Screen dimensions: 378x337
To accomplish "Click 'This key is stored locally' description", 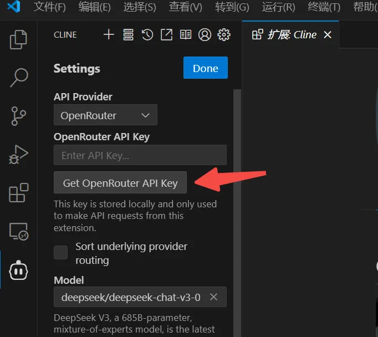I will (x=135, y=216).
